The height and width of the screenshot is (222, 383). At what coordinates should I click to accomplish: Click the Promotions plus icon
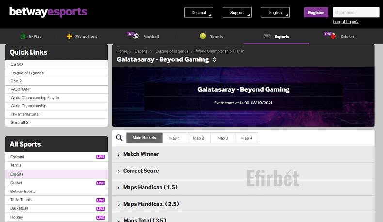[x=69, y=36]
